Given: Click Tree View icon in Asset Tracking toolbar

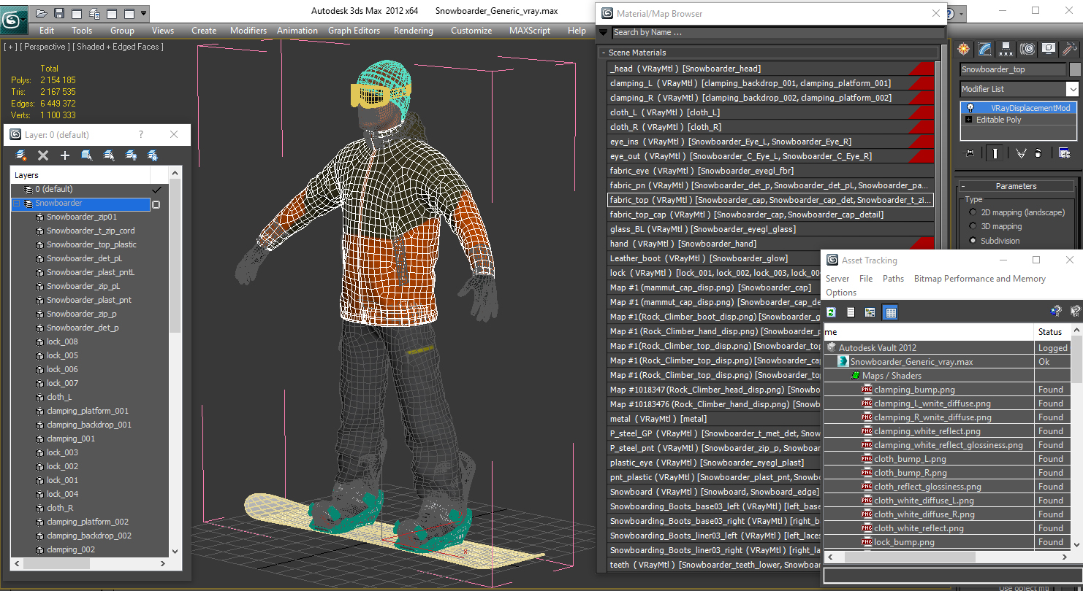Looking at the screenshot, I should pyautogui.click(x=870, y=312).
